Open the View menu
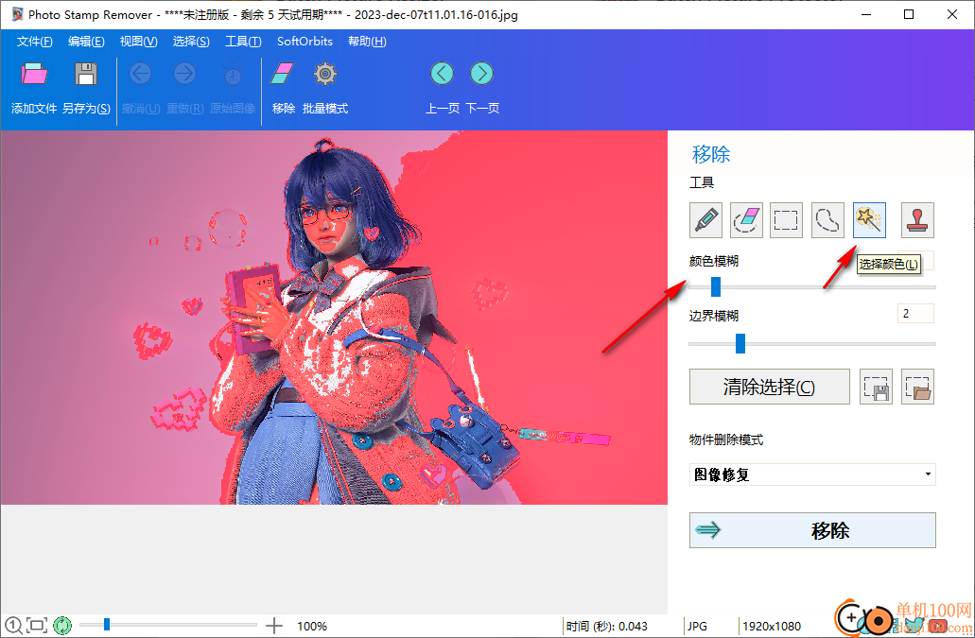Screen dimensions: 975x638 pyautogui.click(x=138, y=41)
